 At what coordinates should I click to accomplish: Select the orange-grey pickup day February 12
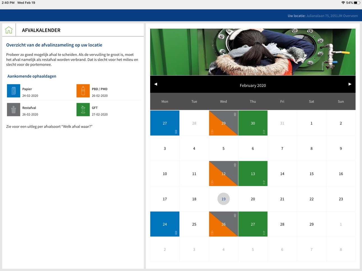tap(223, 173)
